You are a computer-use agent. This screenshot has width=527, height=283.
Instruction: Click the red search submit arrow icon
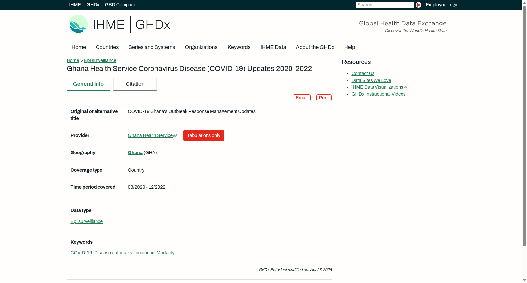[418, 5]
